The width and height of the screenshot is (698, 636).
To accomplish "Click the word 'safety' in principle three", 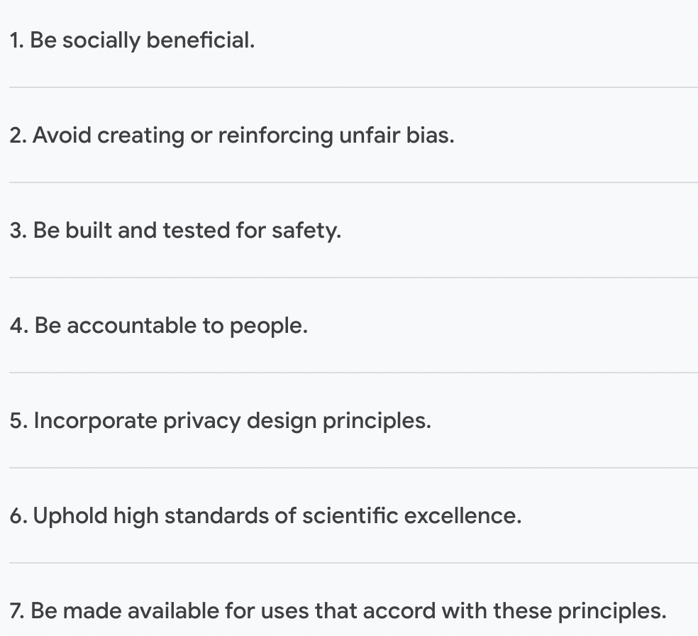I will [306, 231].
